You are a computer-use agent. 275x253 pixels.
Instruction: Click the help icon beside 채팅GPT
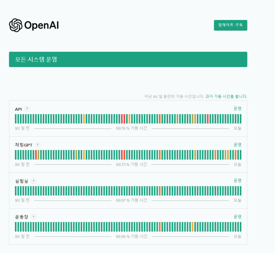(x=37, y=145)
